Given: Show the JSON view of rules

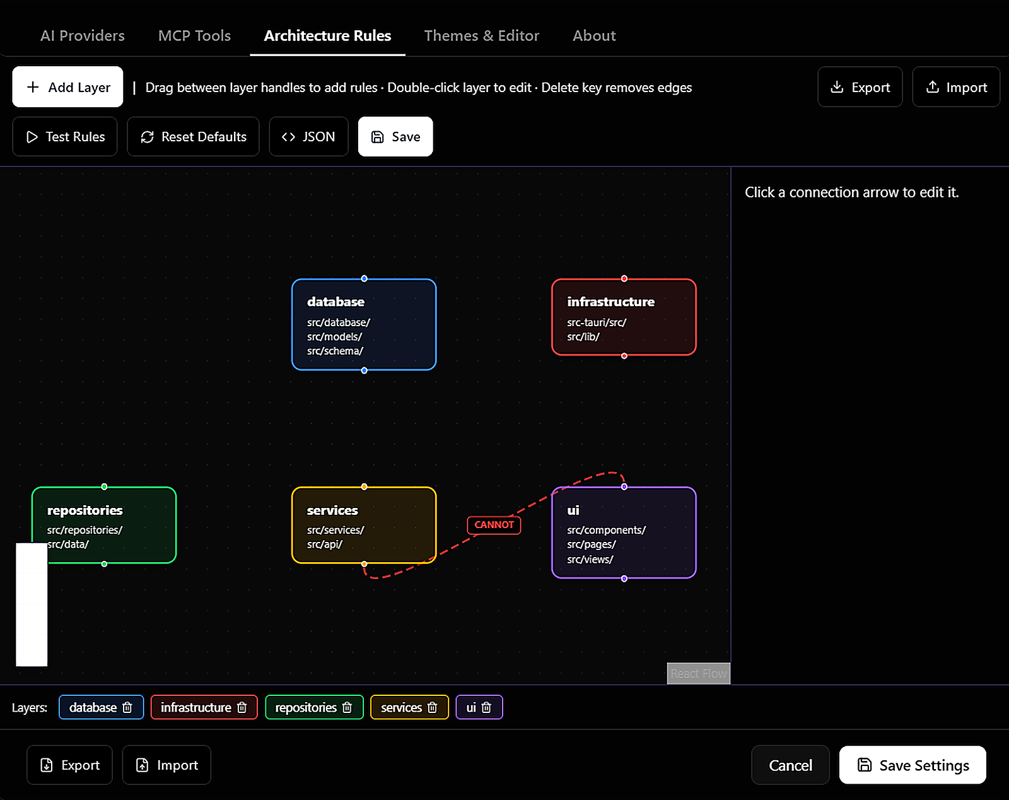Looking at the screenshot, I should coord(308,136).
